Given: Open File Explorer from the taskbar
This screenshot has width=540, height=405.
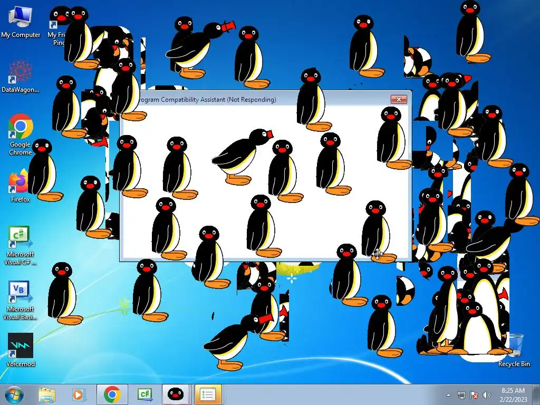Looking at the screenshot, I should point(47,394).
